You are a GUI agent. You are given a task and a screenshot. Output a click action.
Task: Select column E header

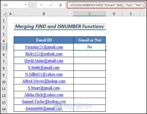pyautogui.click(x=131, y=14)
